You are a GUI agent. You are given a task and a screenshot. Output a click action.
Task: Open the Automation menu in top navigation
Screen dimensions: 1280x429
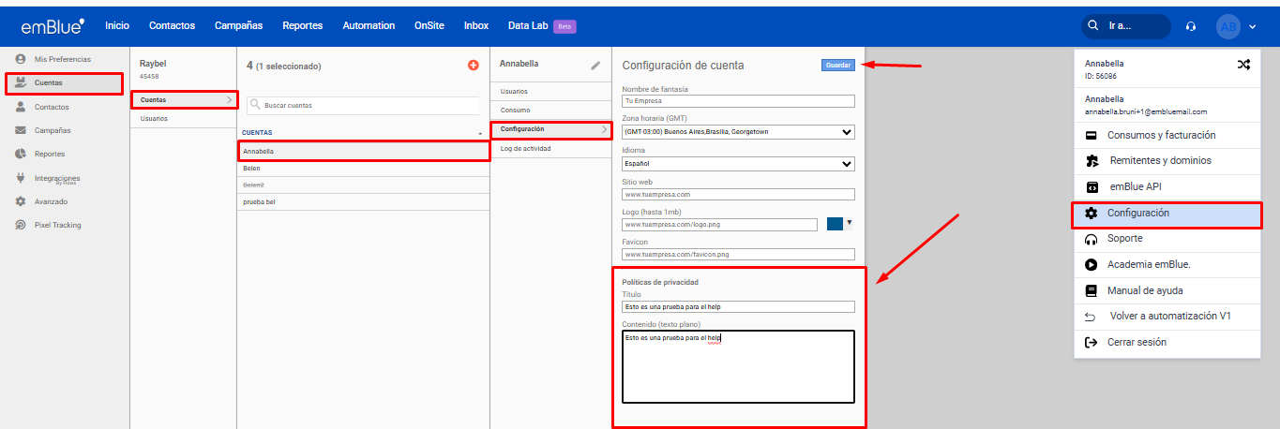pyautogui.click(x=369, y=25)
